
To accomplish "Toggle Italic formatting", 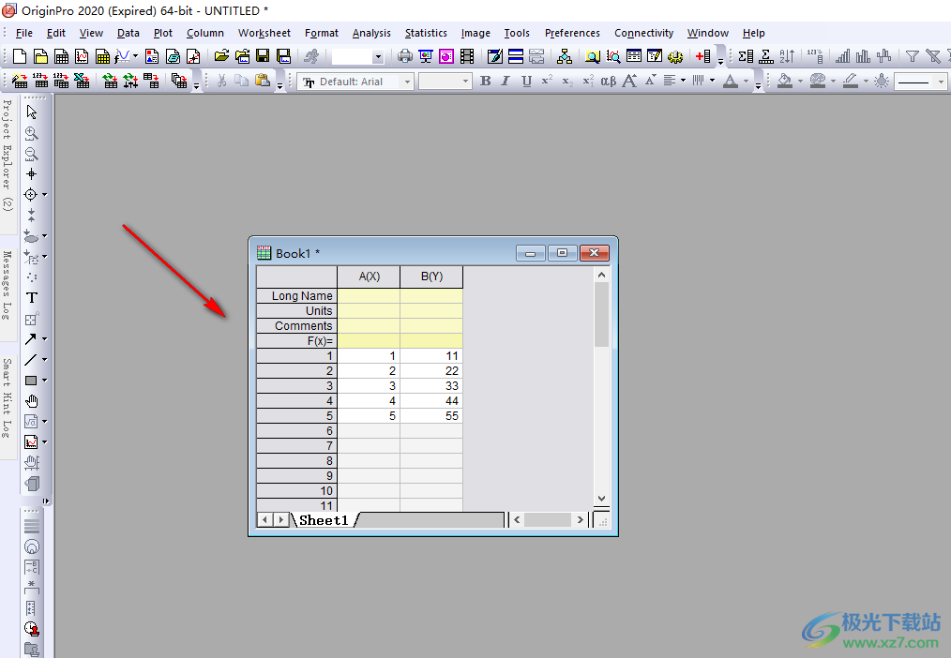I will pyautogui.click(x=506, y=82).
